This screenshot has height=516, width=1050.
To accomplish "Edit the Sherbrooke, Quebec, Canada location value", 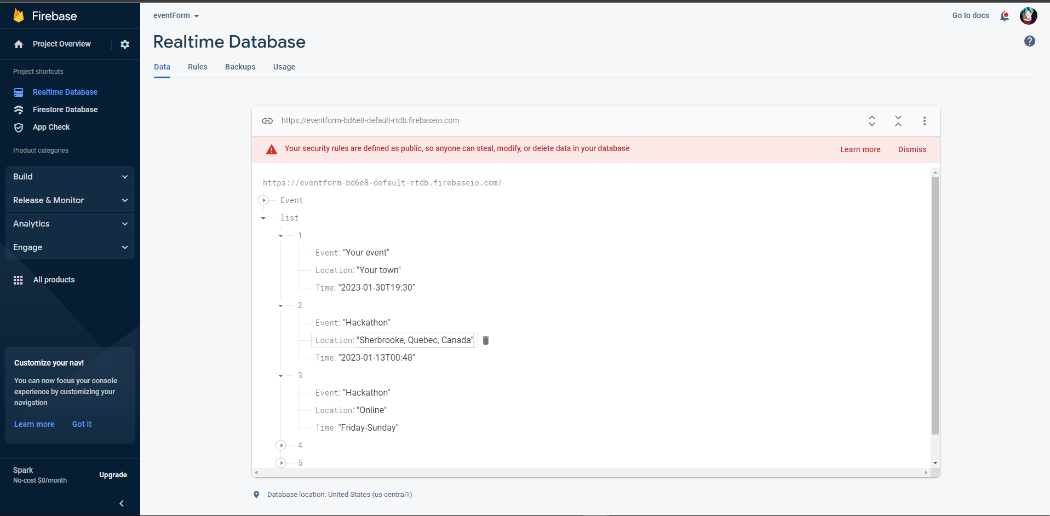I will tap(416, 340).
